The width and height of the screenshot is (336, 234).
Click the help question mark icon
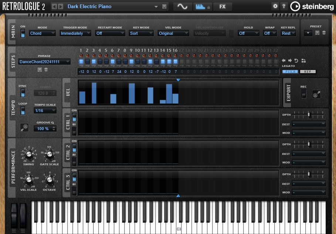point(284,6)
